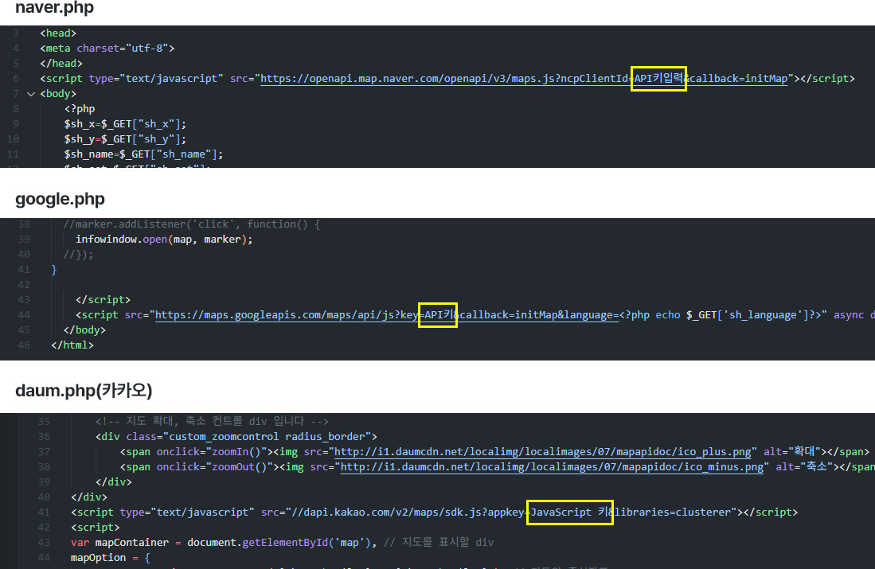Click line number 36 in daum.php
This screenshot has width=875, height=569.
[x=44, y=437]
